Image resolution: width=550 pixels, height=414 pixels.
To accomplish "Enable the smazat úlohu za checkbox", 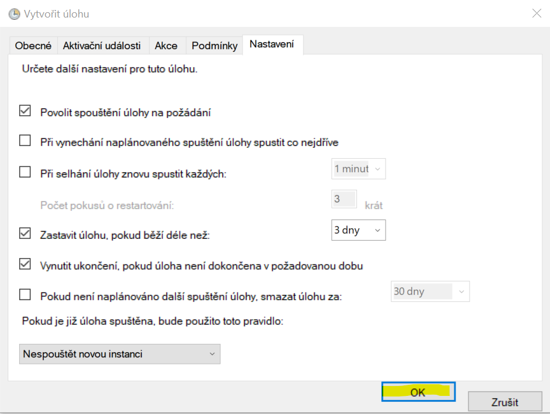I will click(x=25, y=295).
